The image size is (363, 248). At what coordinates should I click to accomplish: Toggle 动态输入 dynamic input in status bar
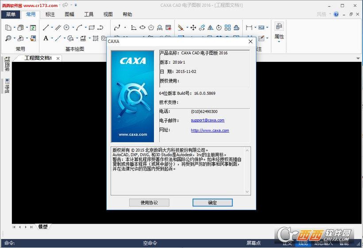click(324, 243)
